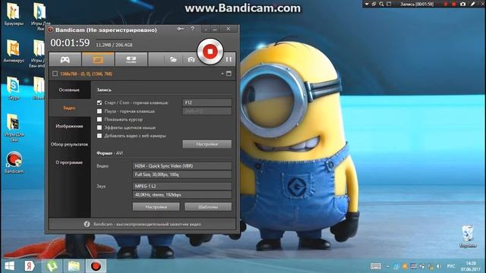Open the dropdown arrow in top recording bar

tap(367, 4)
